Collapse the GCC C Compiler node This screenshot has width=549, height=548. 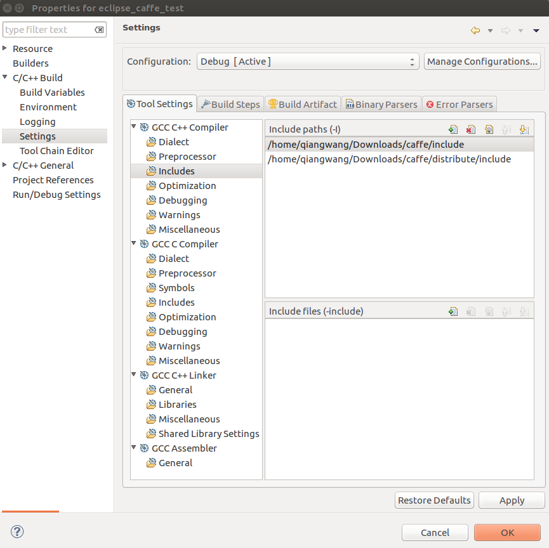coord(134,243)
